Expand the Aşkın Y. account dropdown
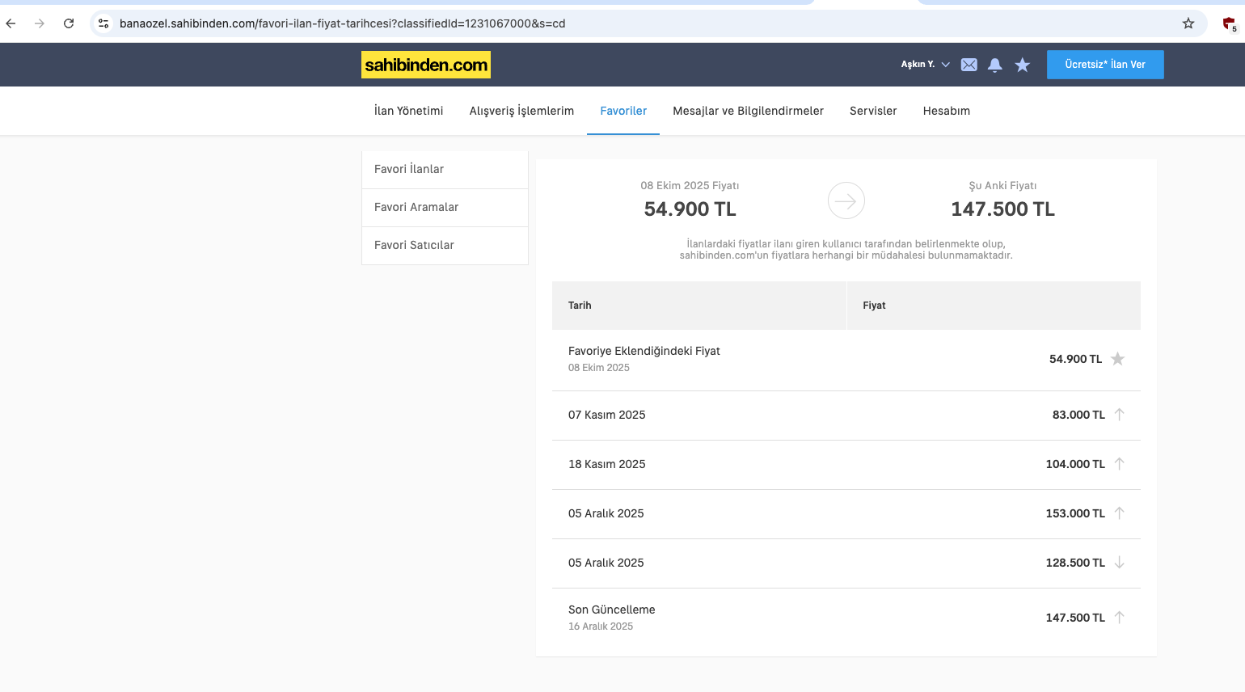This screenshot has height=692, width=1245. [925, 64]
